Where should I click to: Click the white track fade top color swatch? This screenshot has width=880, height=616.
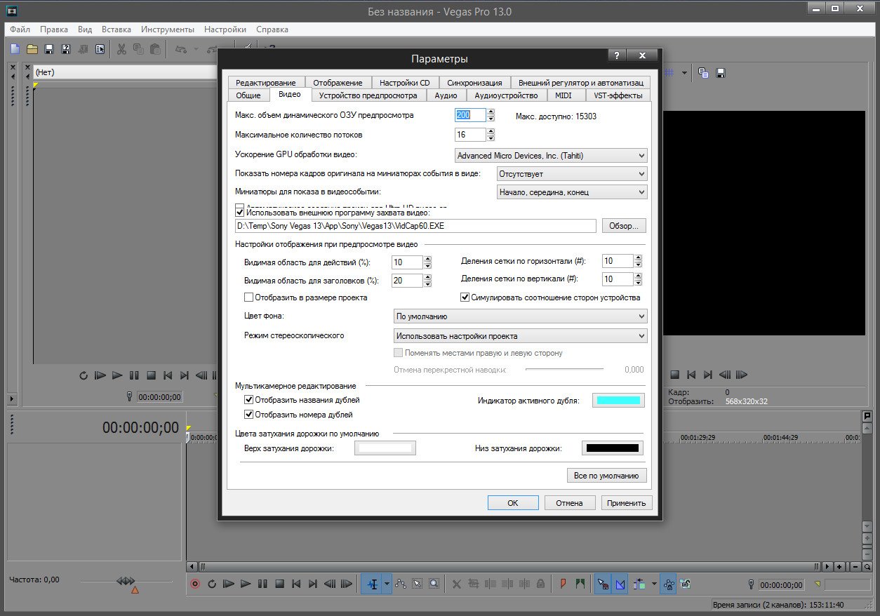[385, 448]
